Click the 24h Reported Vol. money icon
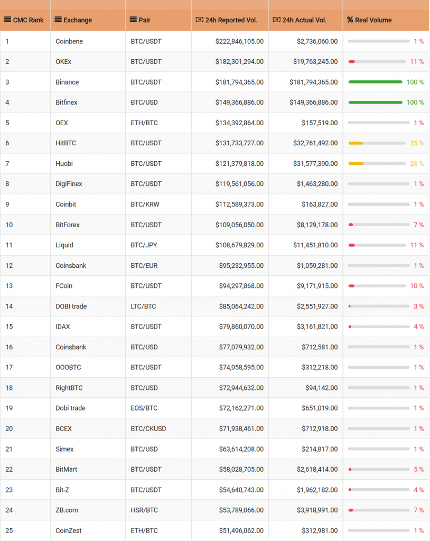 click(200, 20)
